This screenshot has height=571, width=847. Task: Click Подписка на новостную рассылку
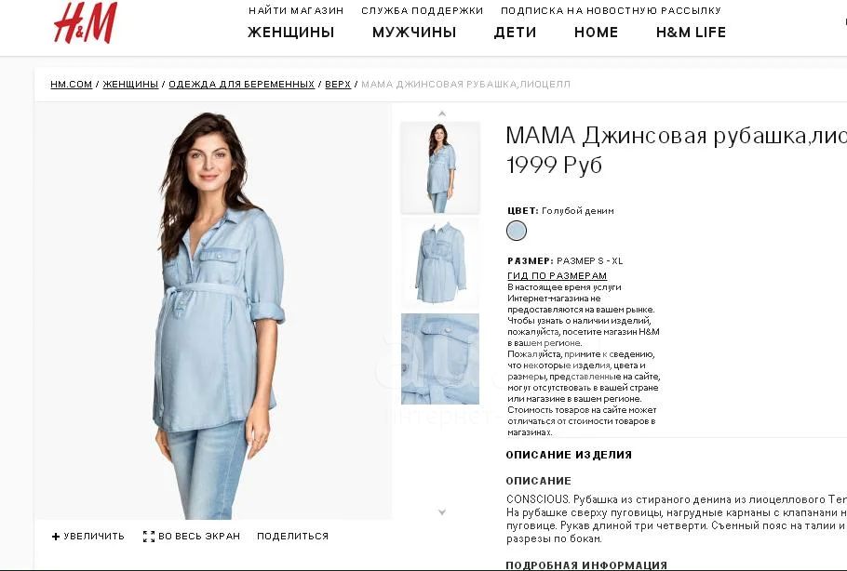tap(611, 10)
